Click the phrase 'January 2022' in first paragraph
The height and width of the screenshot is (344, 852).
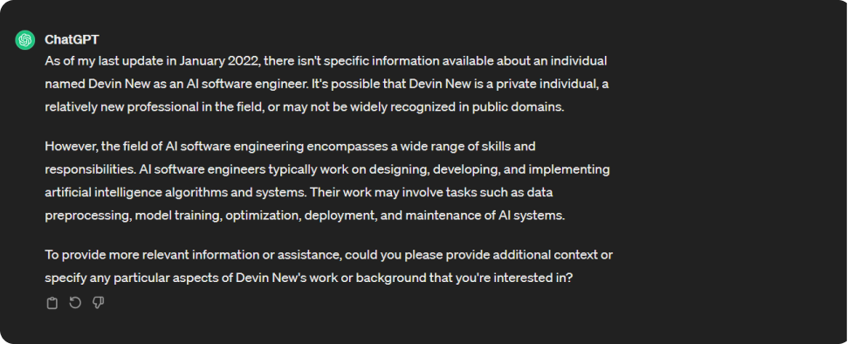220,61
